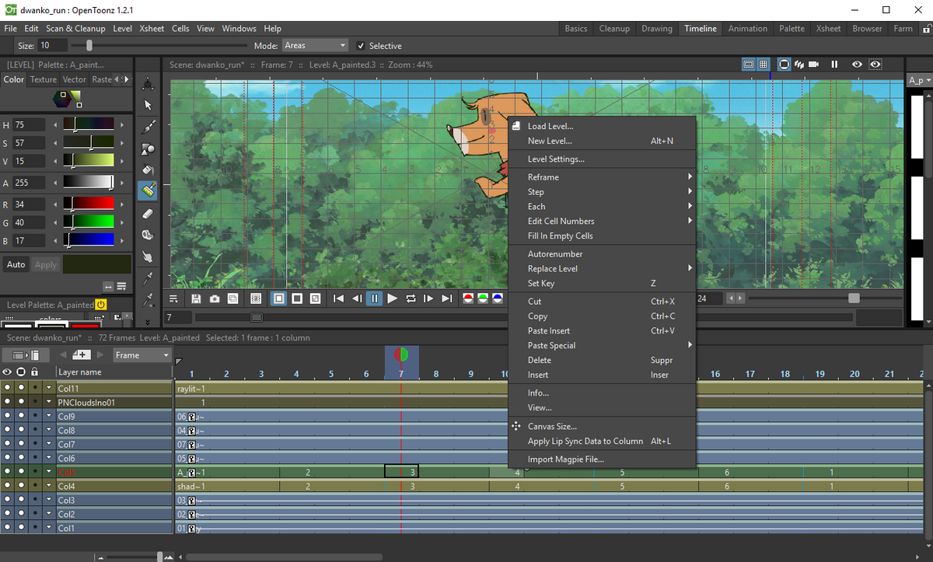Click the Pause playback button
This screenshot has height=562, width=933.
pos(374,298)
